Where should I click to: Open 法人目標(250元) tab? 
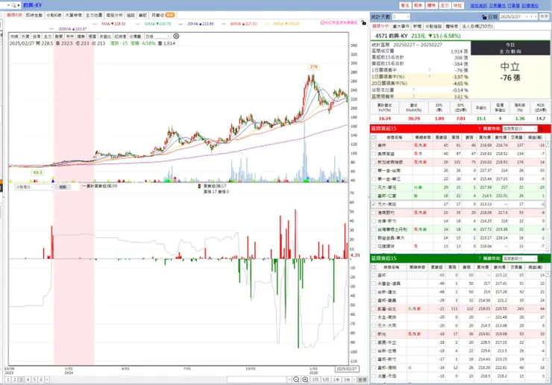477,26
